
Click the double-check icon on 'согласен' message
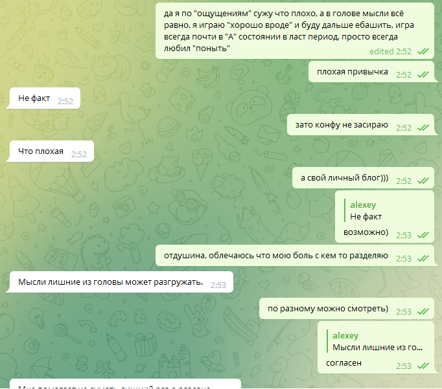pyautogui.click(x=423, y=366)
